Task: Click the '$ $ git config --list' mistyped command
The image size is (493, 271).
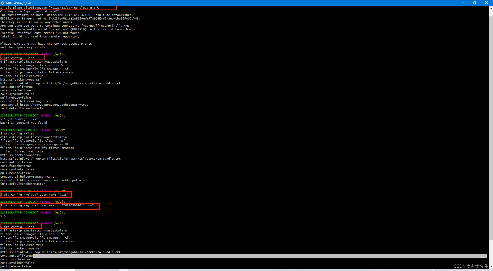Action: [19, 119]
